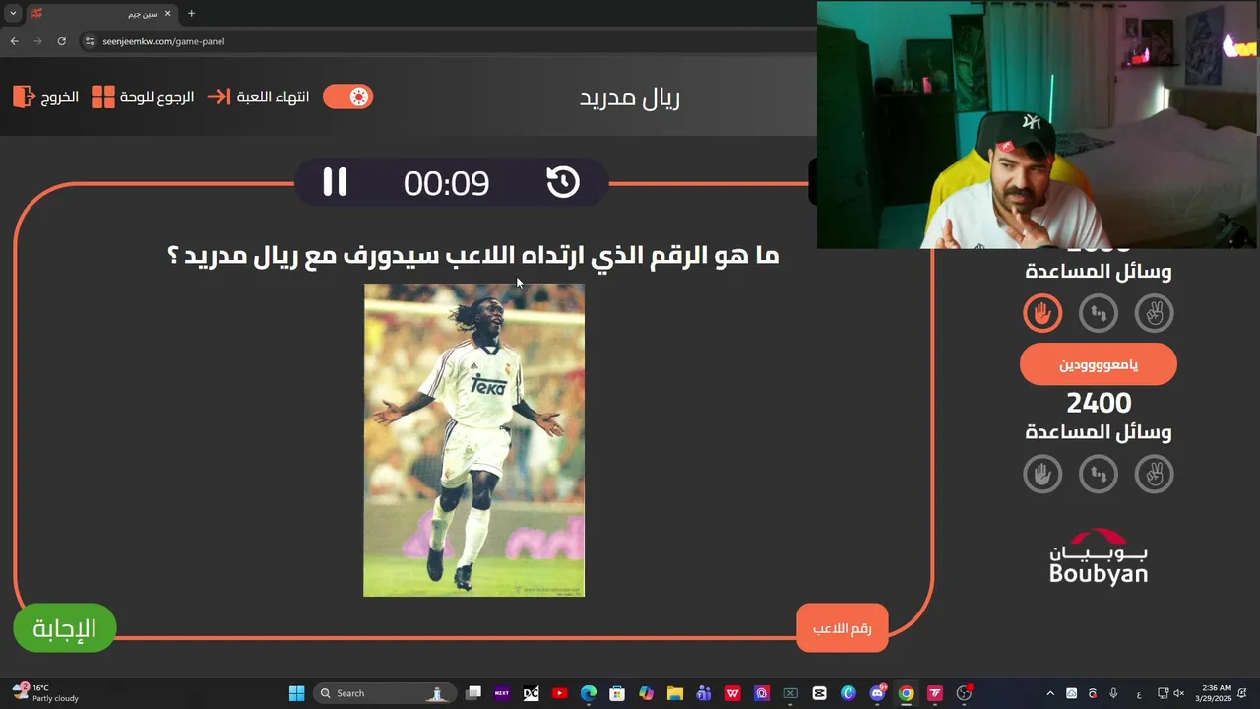Viewport: 1260px width, 709px height.
Task: Click الرجوع للوحة to return to board
Action: coord(143,97)
